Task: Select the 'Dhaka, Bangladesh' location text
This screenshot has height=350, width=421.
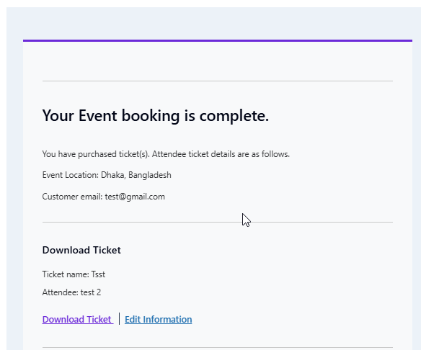Action: tap(136, 175)
